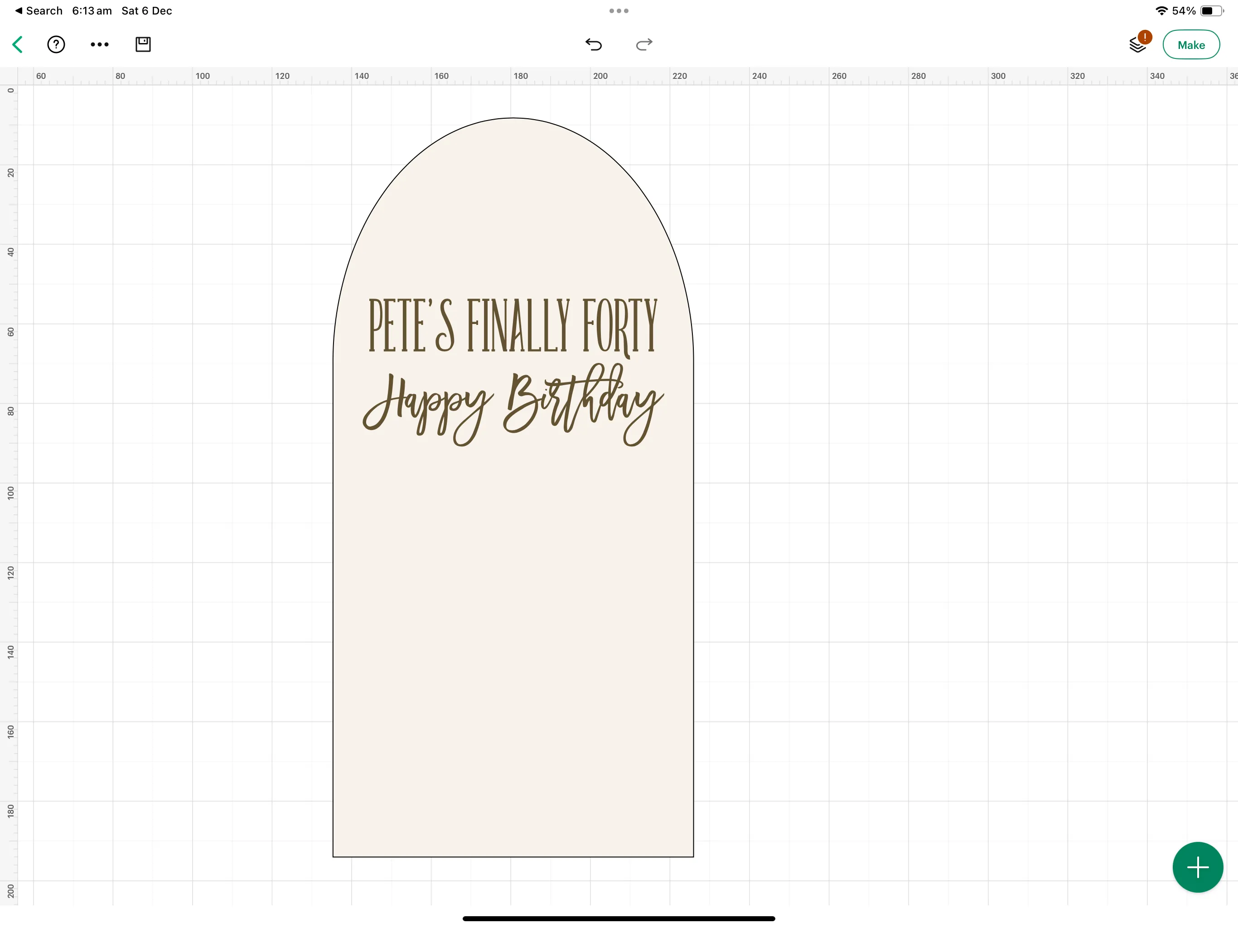Tap the home indicator bar
This screenshot has width=1238, height=928.
click(619, 918)
